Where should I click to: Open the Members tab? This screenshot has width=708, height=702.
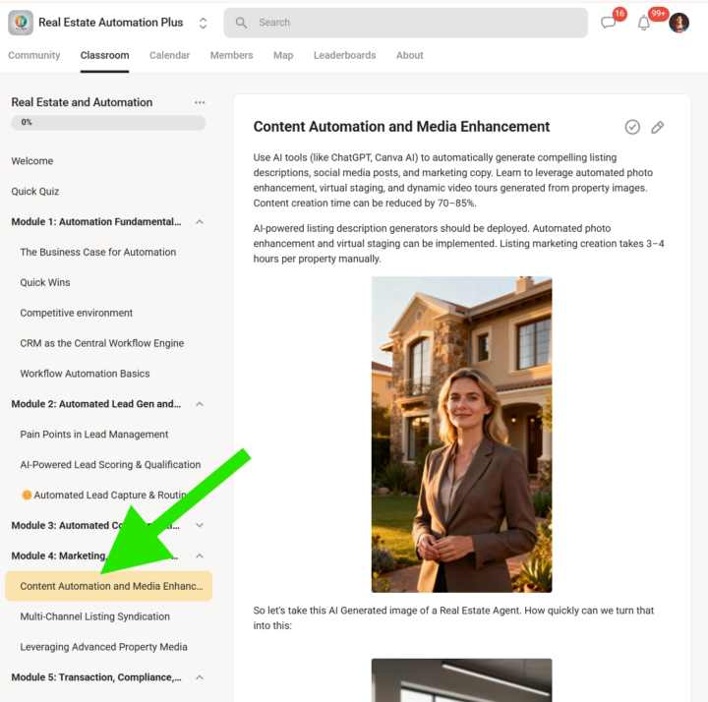(232, 55)
